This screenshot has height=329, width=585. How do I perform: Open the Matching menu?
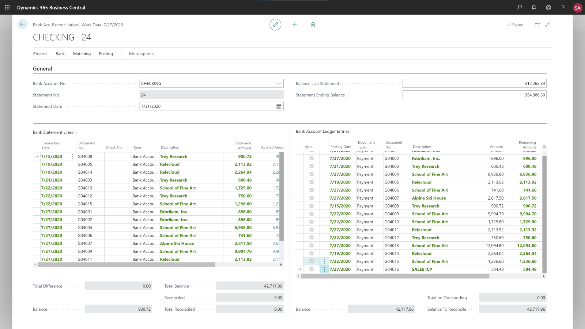click(82, 54)
